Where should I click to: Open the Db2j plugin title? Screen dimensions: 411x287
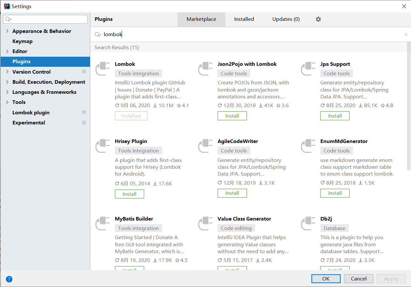click(326, 219)
